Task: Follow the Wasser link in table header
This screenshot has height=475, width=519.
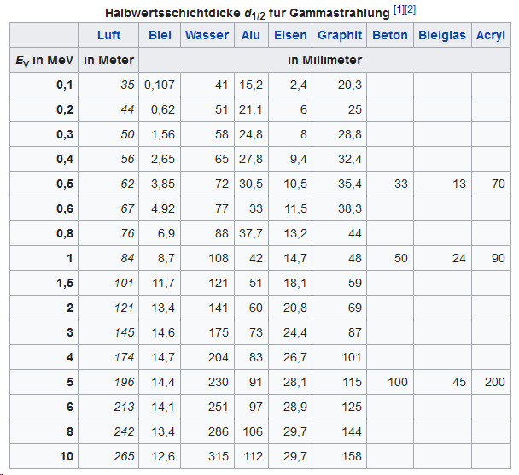Action: tap(207, 35)
